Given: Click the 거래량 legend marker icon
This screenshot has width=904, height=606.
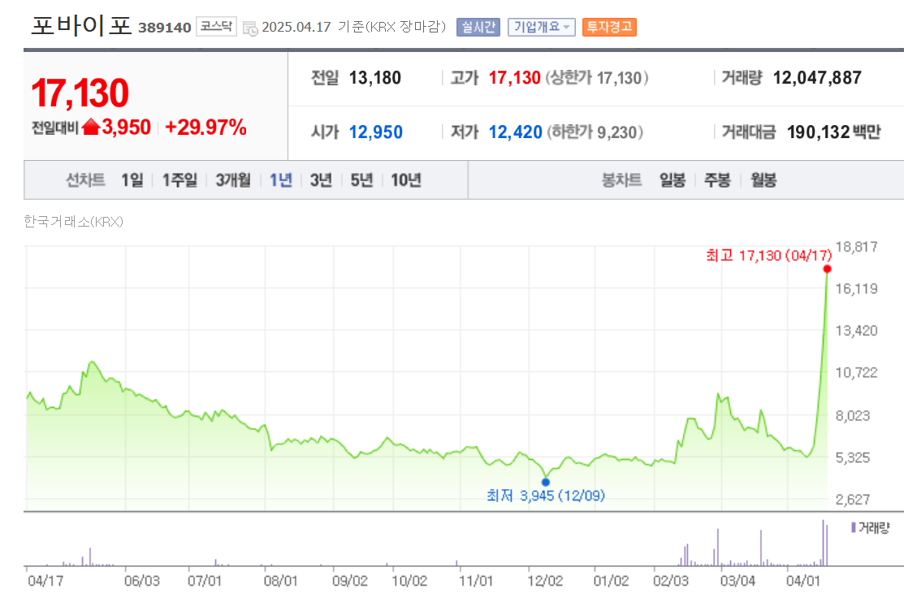Looking at the screenshot, I should coord(854,527).
